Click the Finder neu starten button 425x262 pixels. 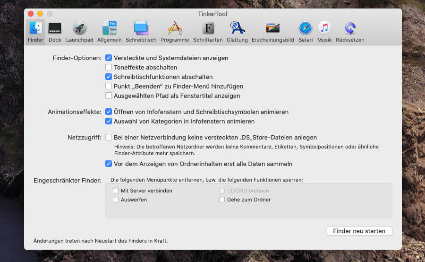click(x=359, y=231)
